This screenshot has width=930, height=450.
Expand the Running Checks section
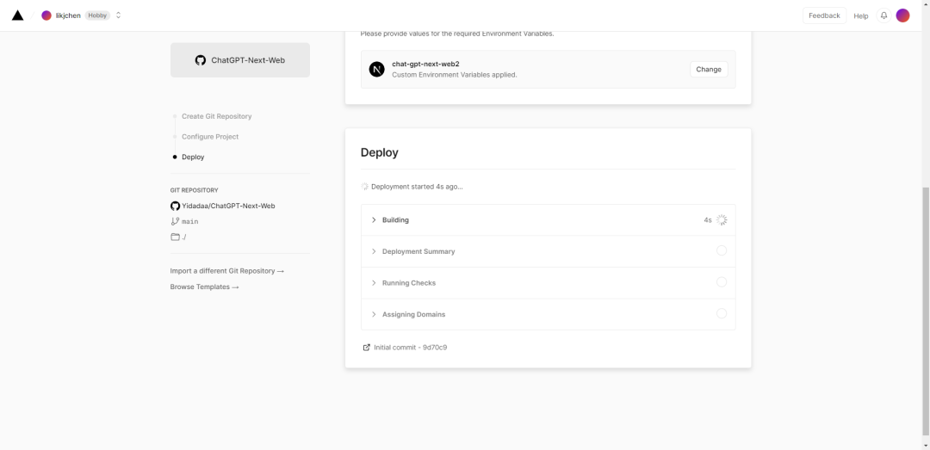[x=408, y=283]
